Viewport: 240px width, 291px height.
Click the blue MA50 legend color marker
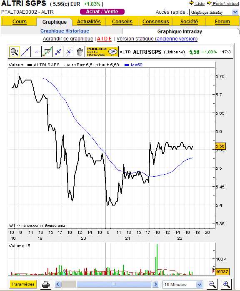tap(127, 65)
